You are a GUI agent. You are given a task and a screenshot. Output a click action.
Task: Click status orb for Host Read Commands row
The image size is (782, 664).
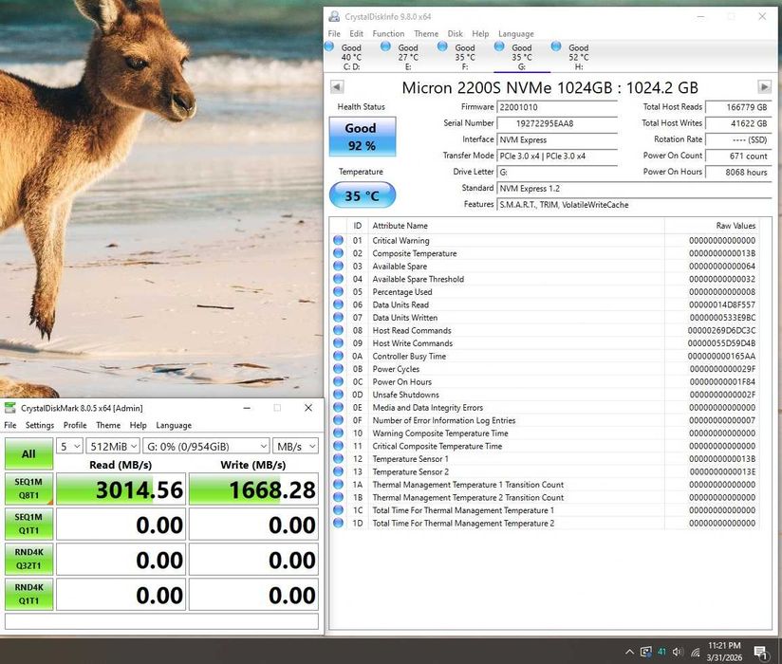click(x=338, y=330)
